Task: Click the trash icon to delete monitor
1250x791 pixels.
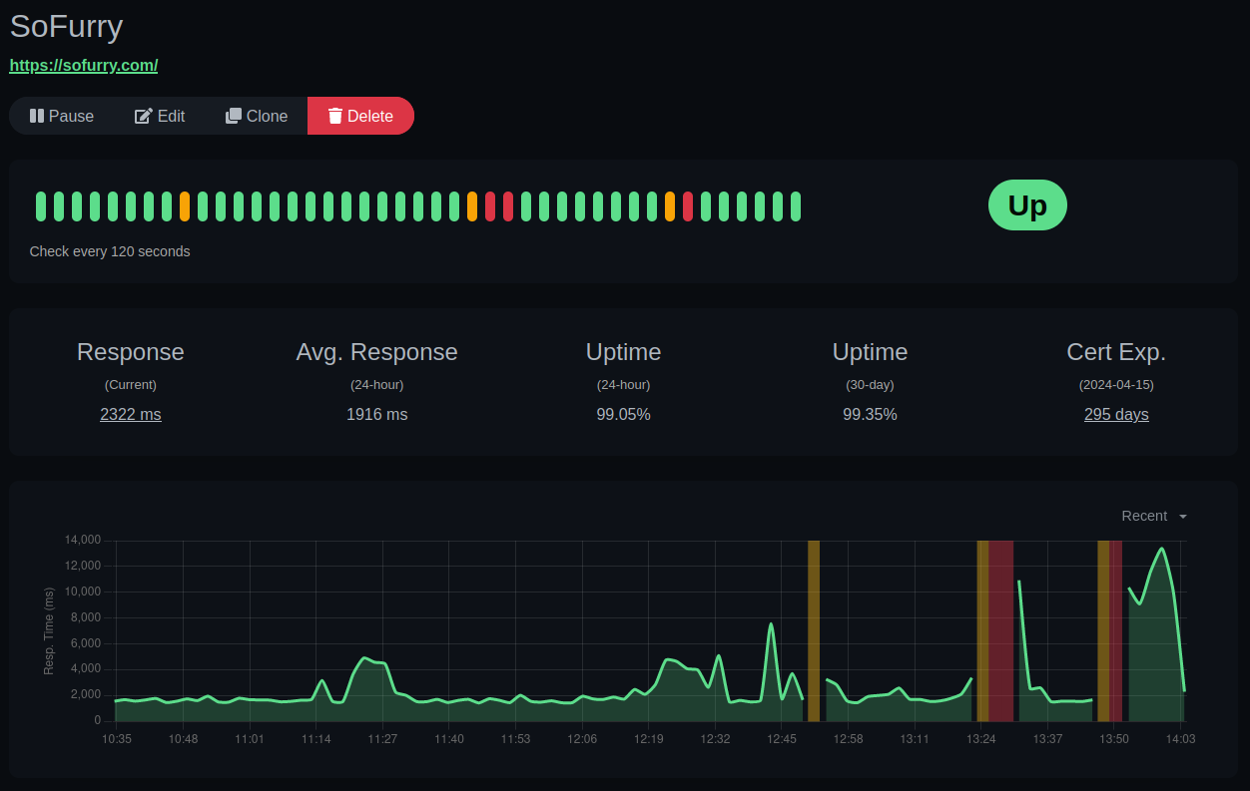Action: (x=335, y=116)
